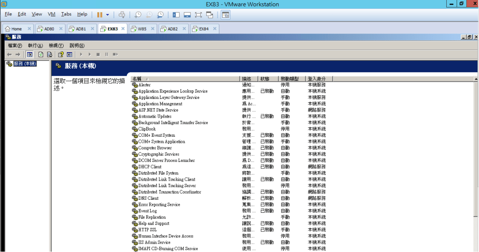Toggle the console tree show/hide icon
The image size is (479, 252).
click(x=29, y=54)
